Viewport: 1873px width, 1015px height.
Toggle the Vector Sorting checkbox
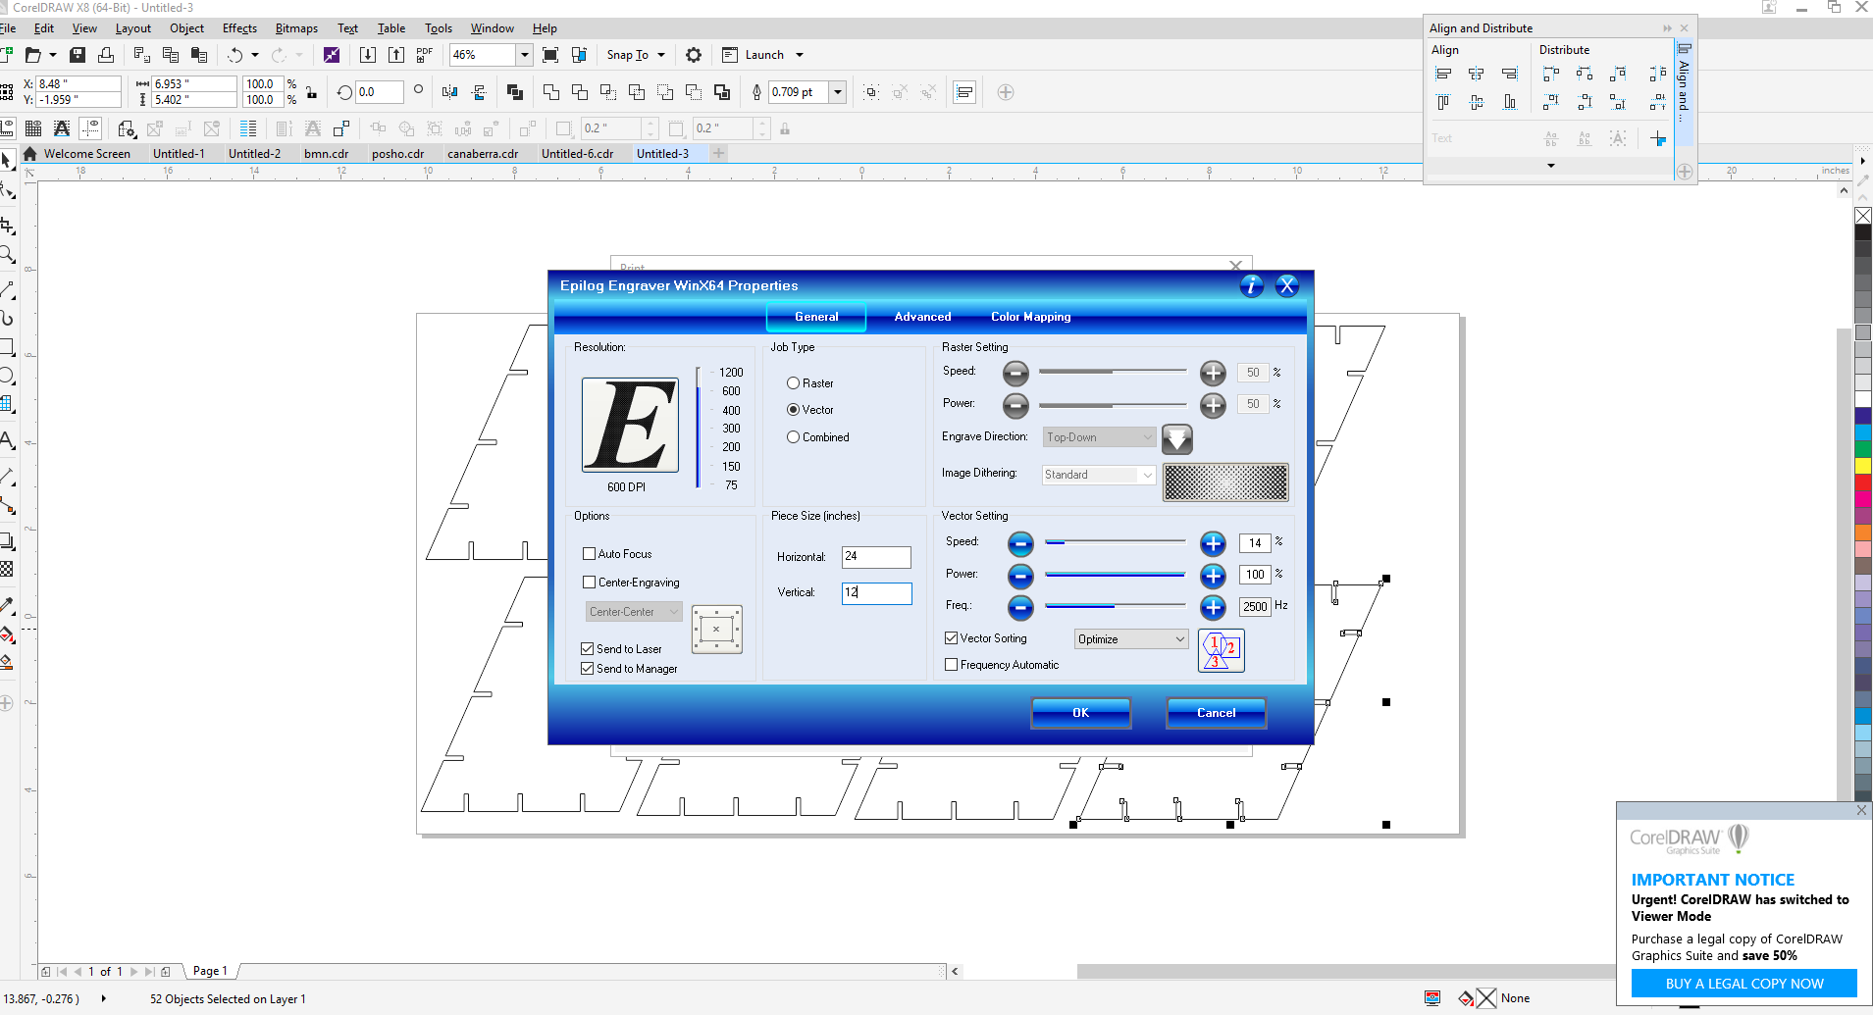(x=951, y=638)
